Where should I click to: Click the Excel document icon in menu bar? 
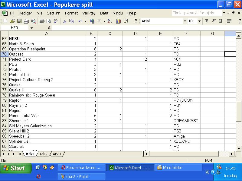pos(5,13)
